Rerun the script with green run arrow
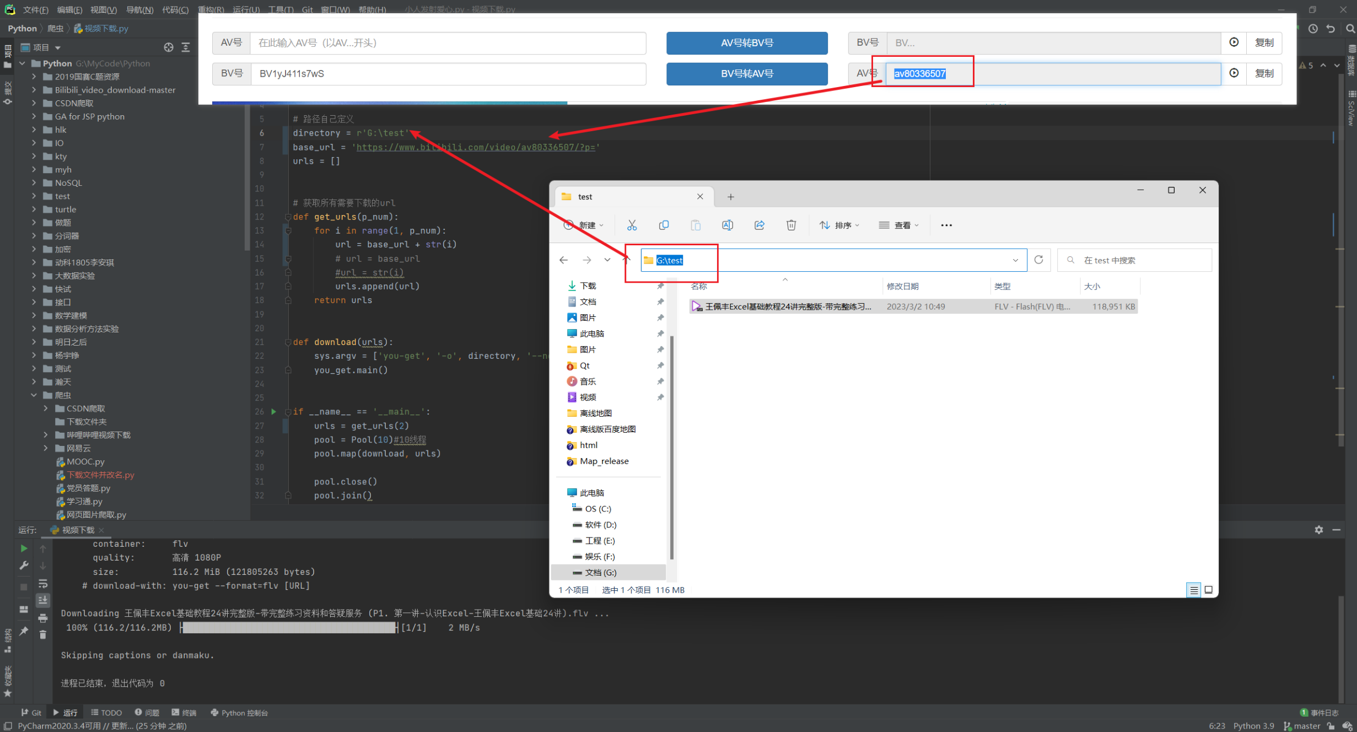1357x732 pixels. [24, 548]
